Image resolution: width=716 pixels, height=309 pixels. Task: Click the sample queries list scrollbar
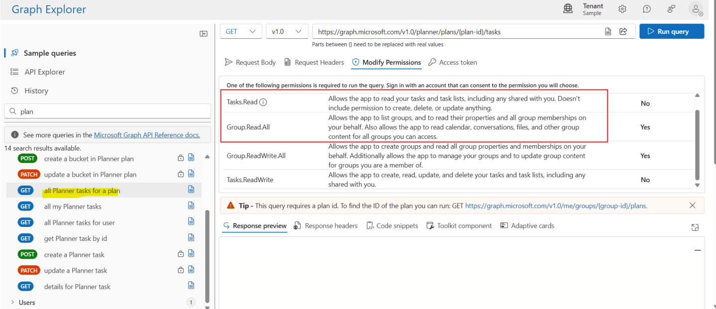coord(207,256)
